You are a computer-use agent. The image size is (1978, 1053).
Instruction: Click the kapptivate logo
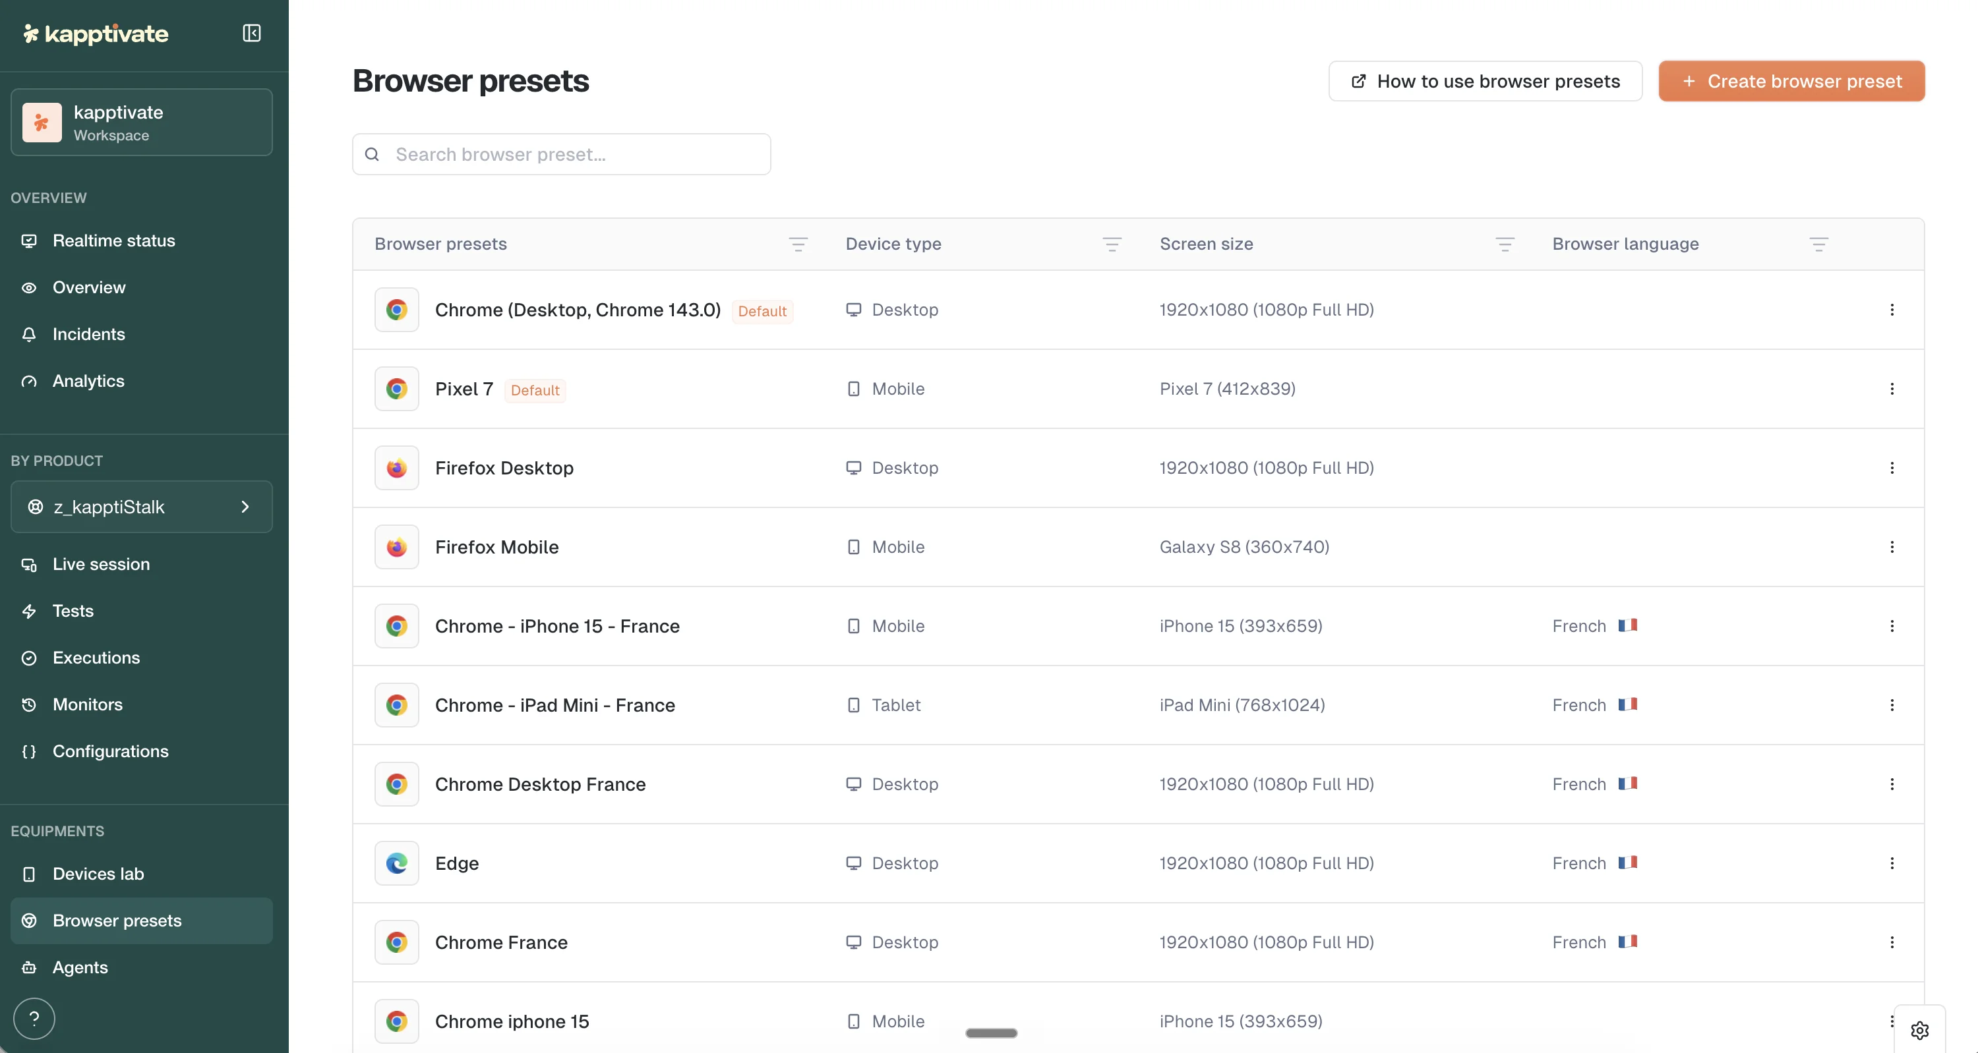click(x=95, y=34)
